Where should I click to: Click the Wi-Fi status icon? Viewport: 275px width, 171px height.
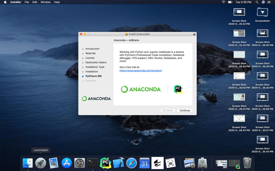click(x=223, y=2)
